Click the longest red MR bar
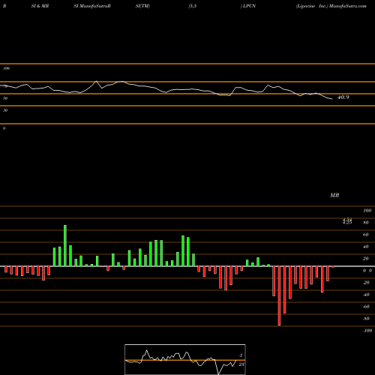The image size is (375, 375). (279, 295)
